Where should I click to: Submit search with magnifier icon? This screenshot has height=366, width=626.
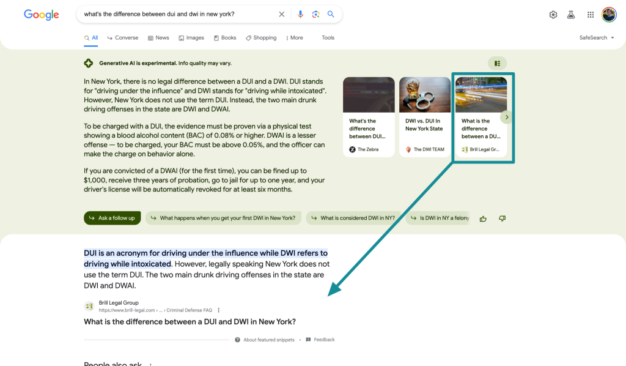(x=331, y=14)
